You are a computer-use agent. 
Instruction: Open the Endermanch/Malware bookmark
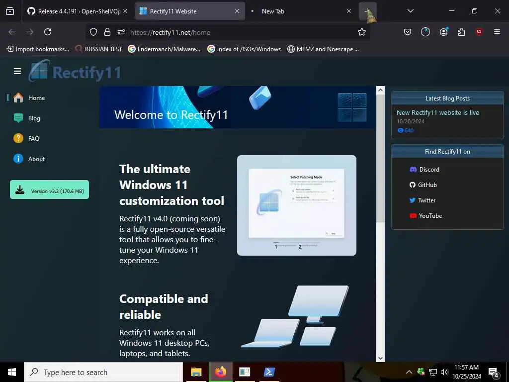(x=164, y=49)
